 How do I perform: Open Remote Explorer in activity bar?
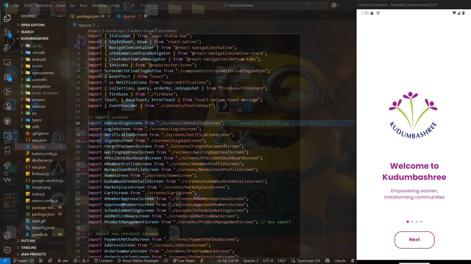point(7,62)
